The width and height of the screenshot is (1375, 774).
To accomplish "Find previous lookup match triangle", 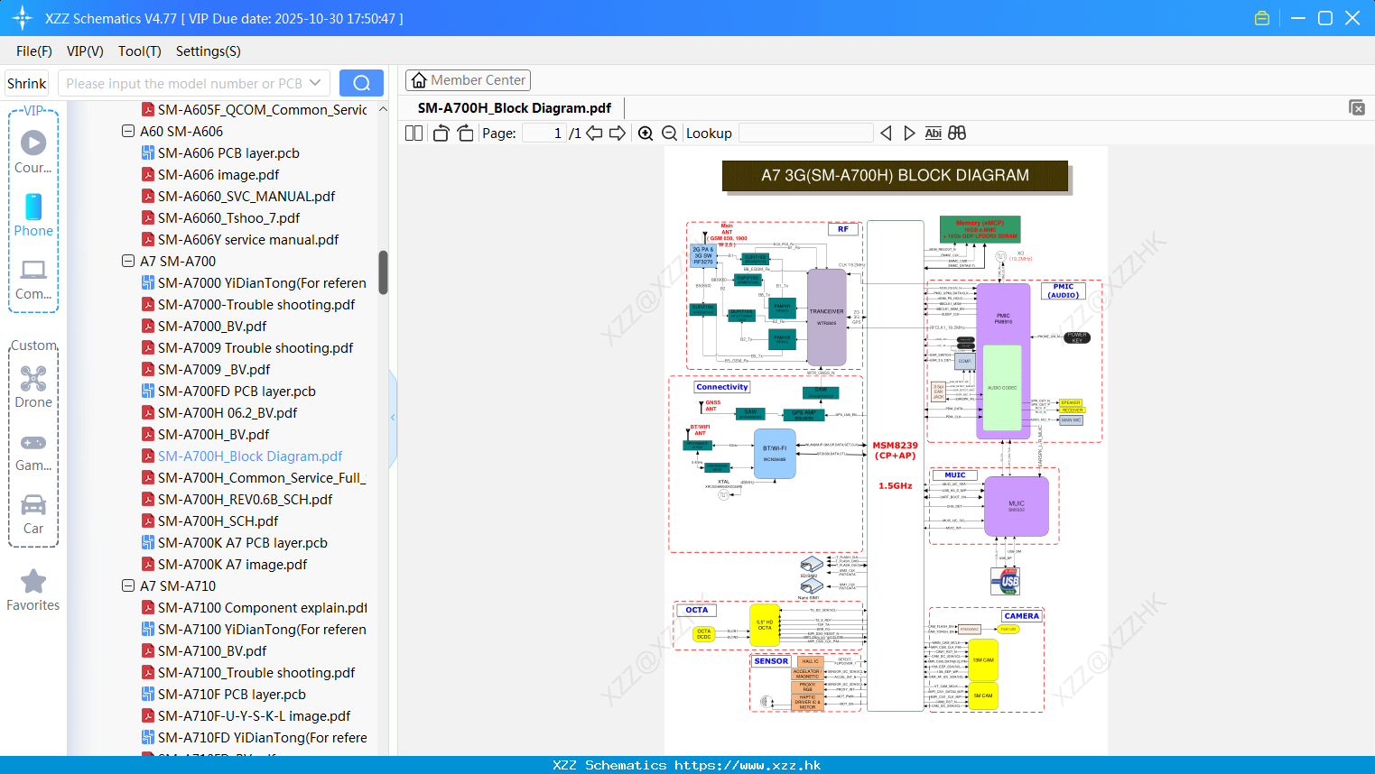I will [x=886, y=133].
